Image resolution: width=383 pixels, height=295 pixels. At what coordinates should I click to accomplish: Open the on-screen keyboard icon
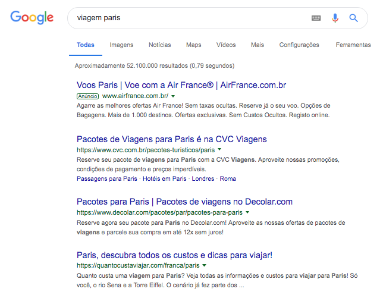coord(316,18)
